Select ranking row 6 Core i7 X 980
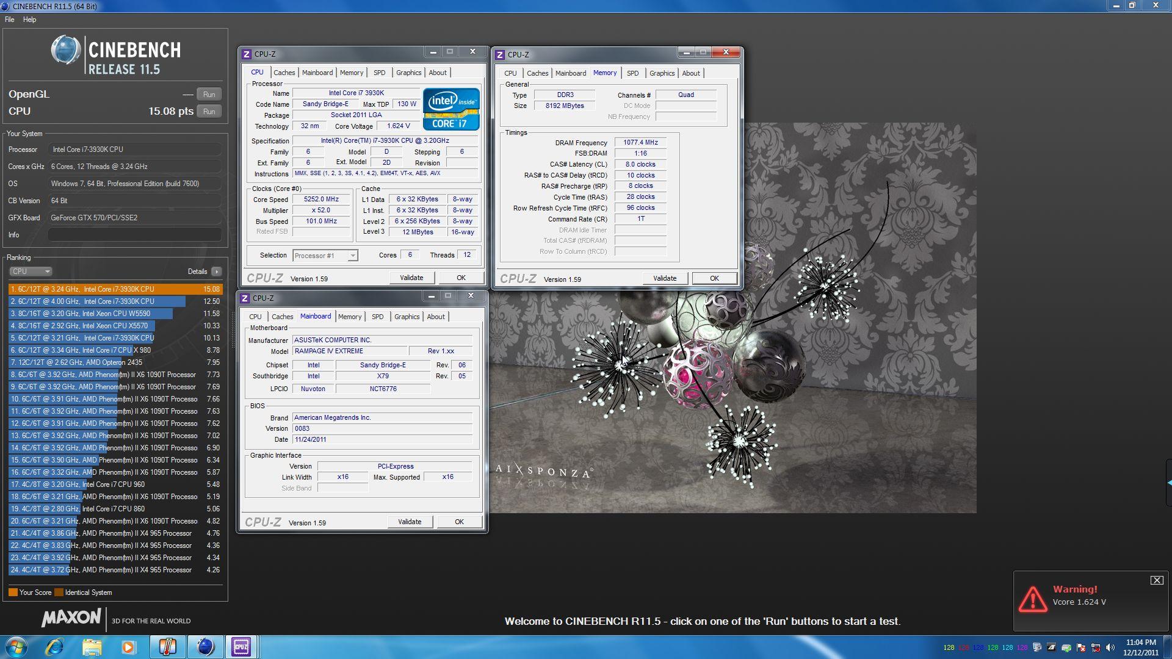Image resolution: width=1172 pixels, height=659 pixels. pos(115,350)
